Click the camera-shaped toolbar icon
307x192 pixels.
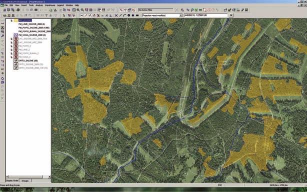click(36, 10)
